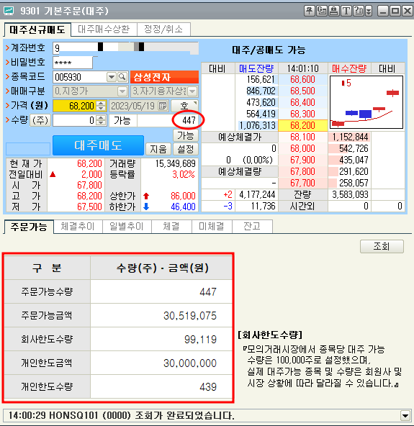Click the lower limit price 46,400
The height and width of the screenshot is (426, 414).
183,207
